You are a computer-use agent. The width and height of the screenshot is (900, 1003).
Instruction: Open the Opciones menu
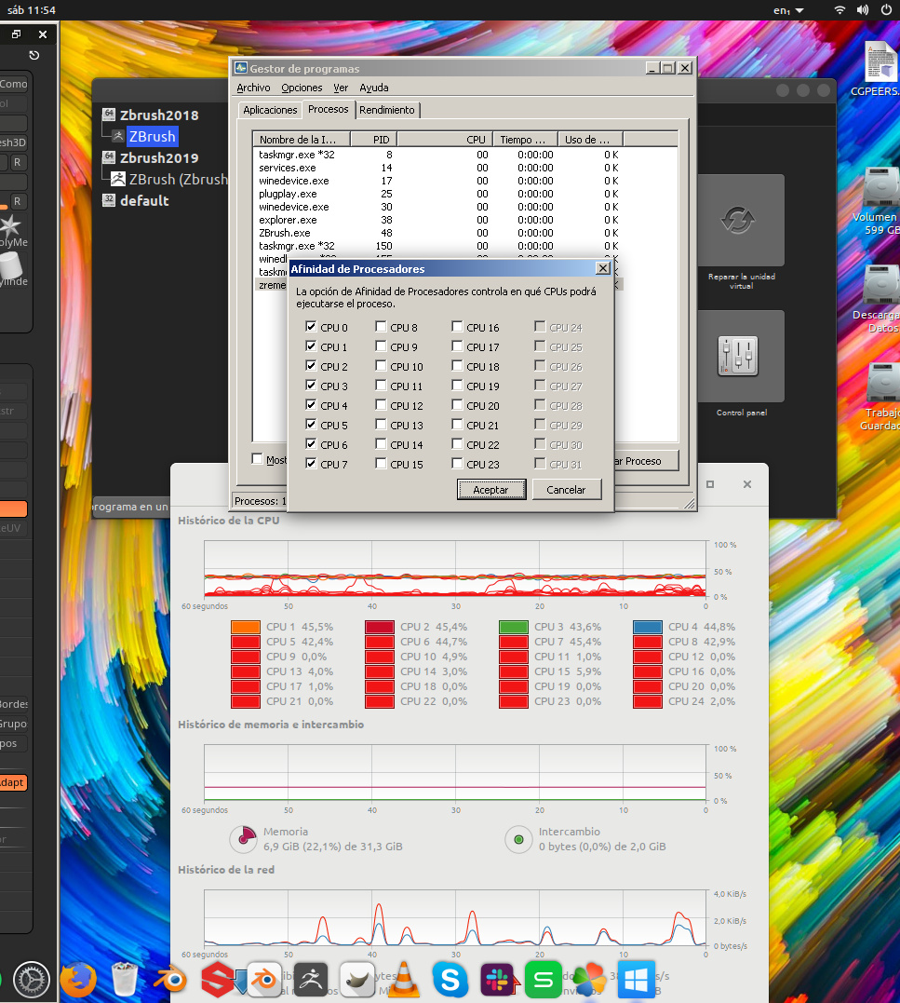[x=302, y=88]
